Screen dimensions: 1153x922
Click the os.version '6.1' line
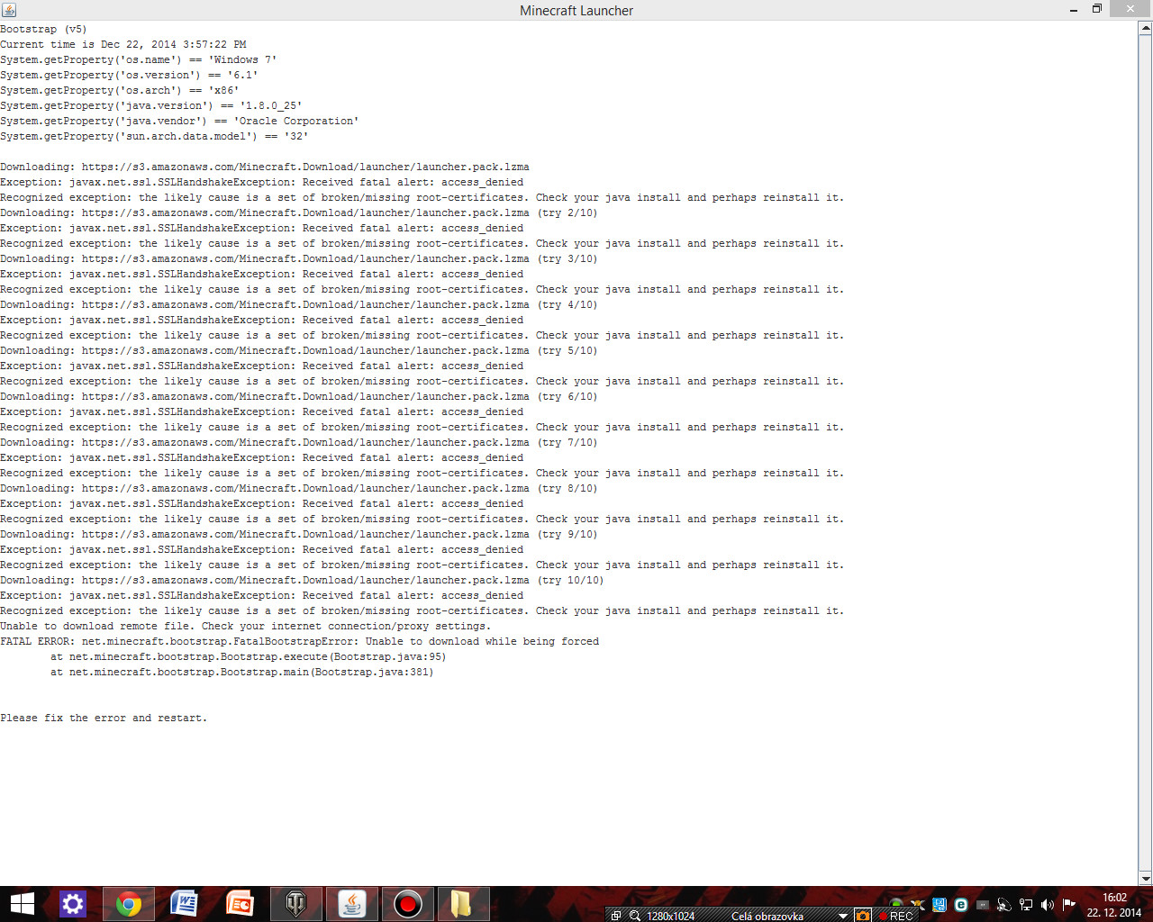pyautogui.click(x=130, y=75)
